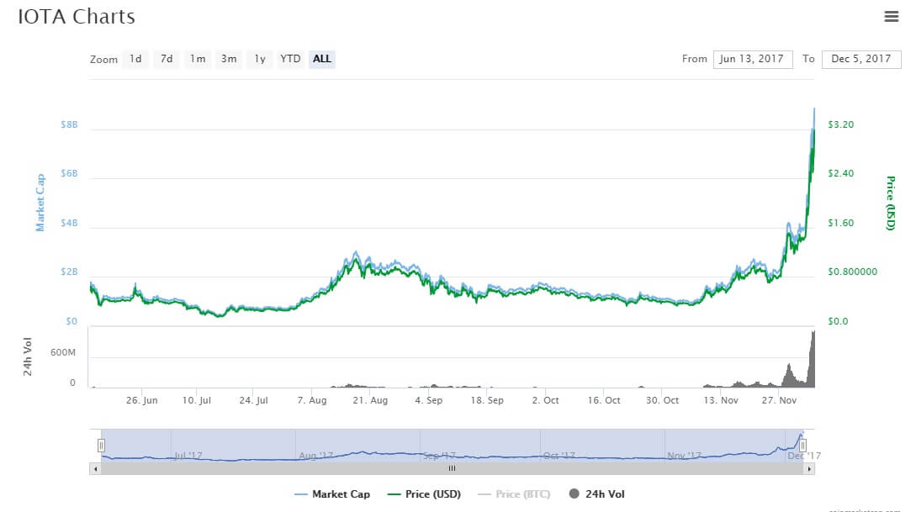Click the '$2B' axis label
The height and width of the screenshot is (512, 916).
coord(69,272)
